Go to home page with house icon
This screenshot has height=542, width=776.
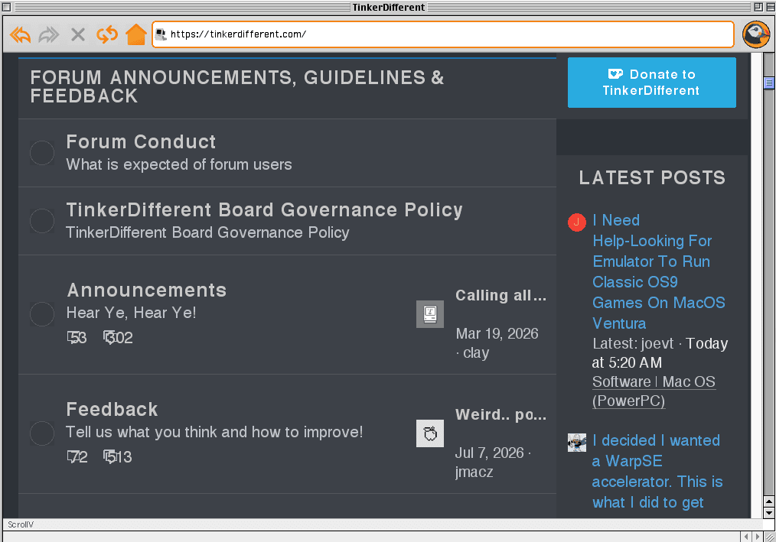click(x=136, y=34)
